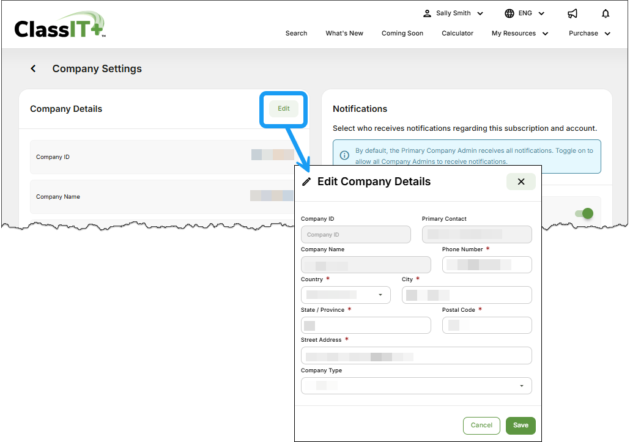This screenshot has width=630, height=442.
Task: Enable the green notifications toggle
Action: 584,213
